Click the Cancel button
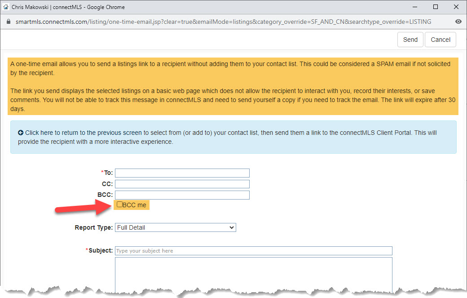467x298 pixels. (440, 40)
